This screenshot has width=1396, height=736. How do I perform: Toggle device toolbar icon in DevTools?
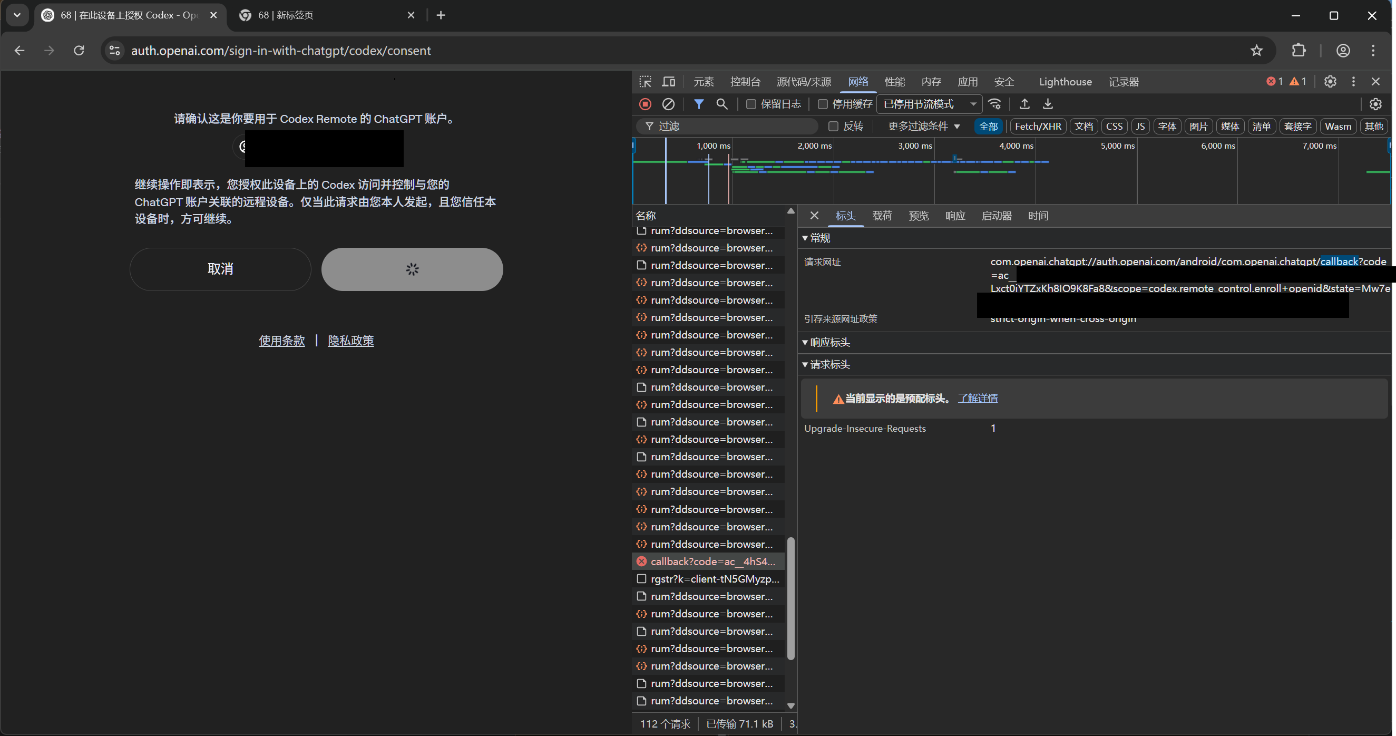(x=669, y=82)
